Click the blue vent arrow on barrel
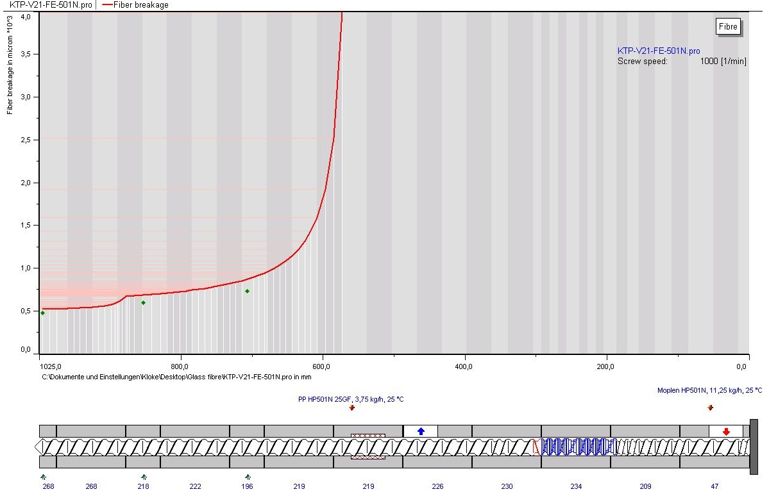 click(x=421, y=431)
